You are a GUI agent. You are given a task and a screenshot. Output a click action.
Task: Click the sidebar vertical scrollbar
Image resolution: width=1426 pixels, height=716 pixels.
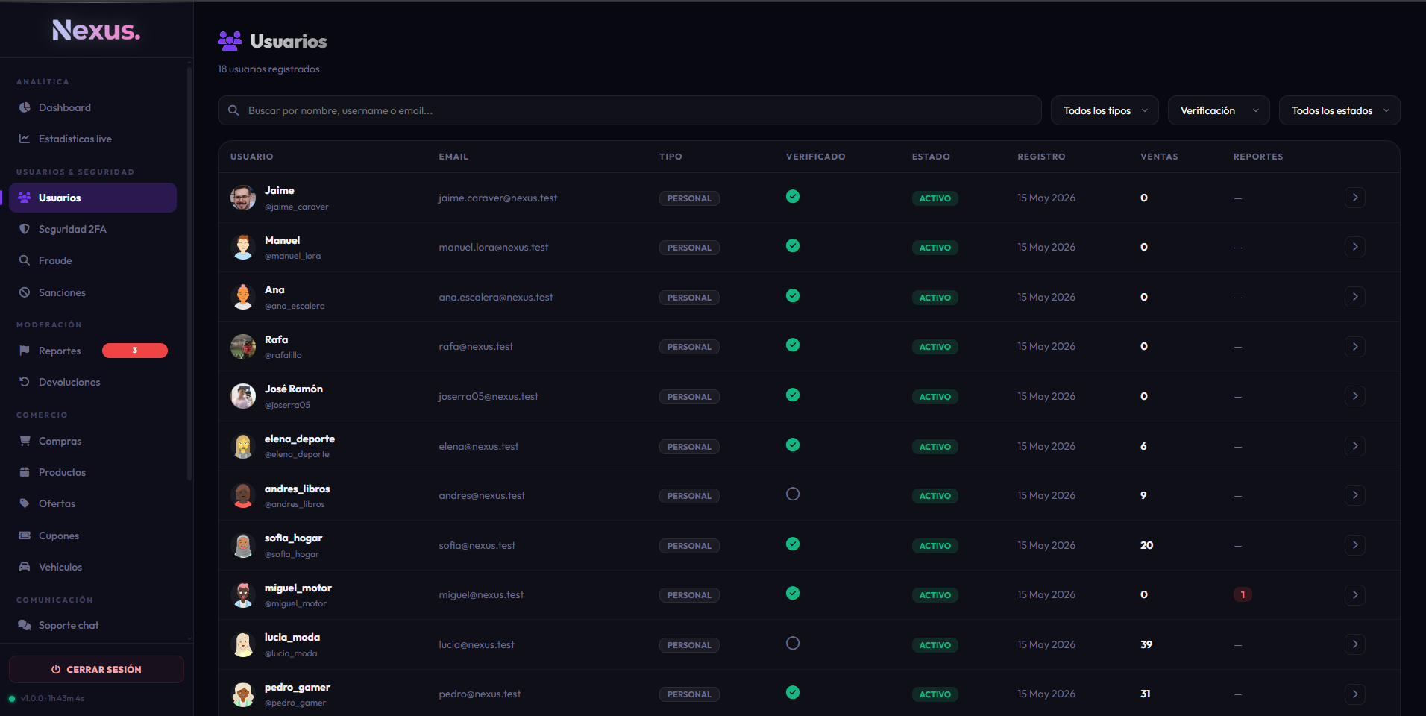(x=189, y=272)
